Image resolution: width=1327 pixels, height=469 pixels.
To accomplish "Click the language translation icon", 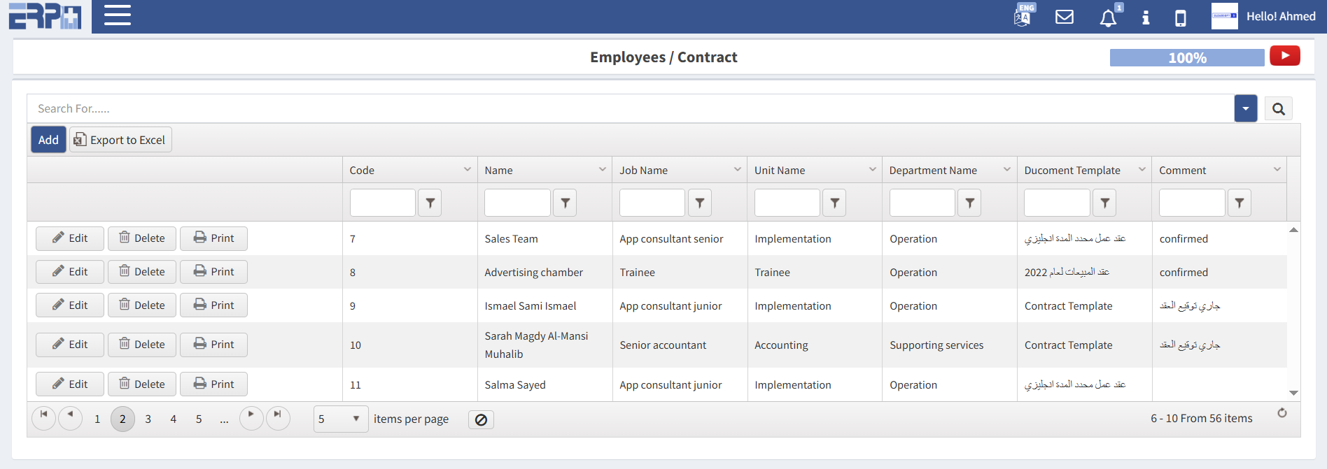I will [x=1023, y=16].
